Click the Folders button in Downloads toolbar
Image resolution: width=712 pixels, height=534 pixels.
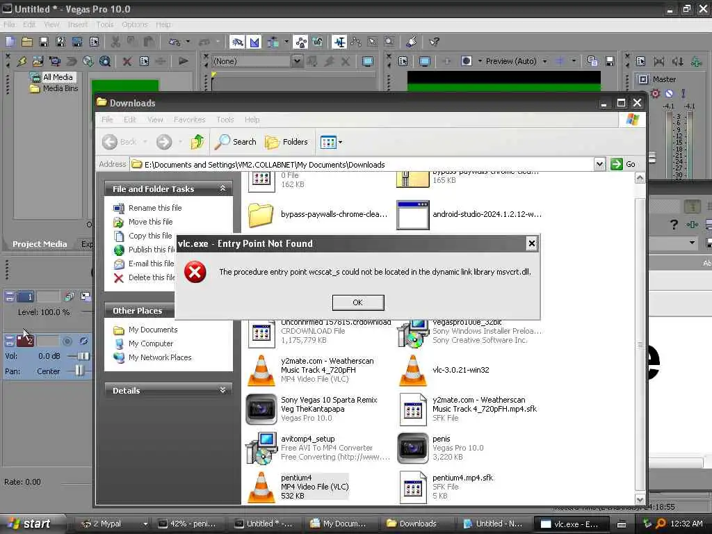click(286, 142)
